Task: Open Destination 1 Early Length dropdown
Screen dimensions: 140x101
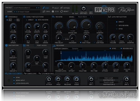Action: (x=109, y=78)
